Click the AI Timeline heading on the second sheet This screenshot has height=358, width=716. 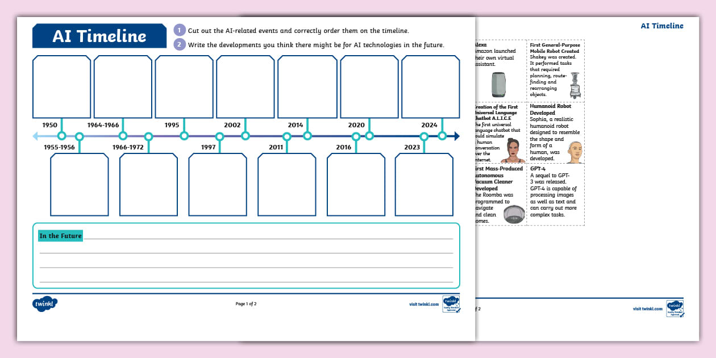point(662,26)
